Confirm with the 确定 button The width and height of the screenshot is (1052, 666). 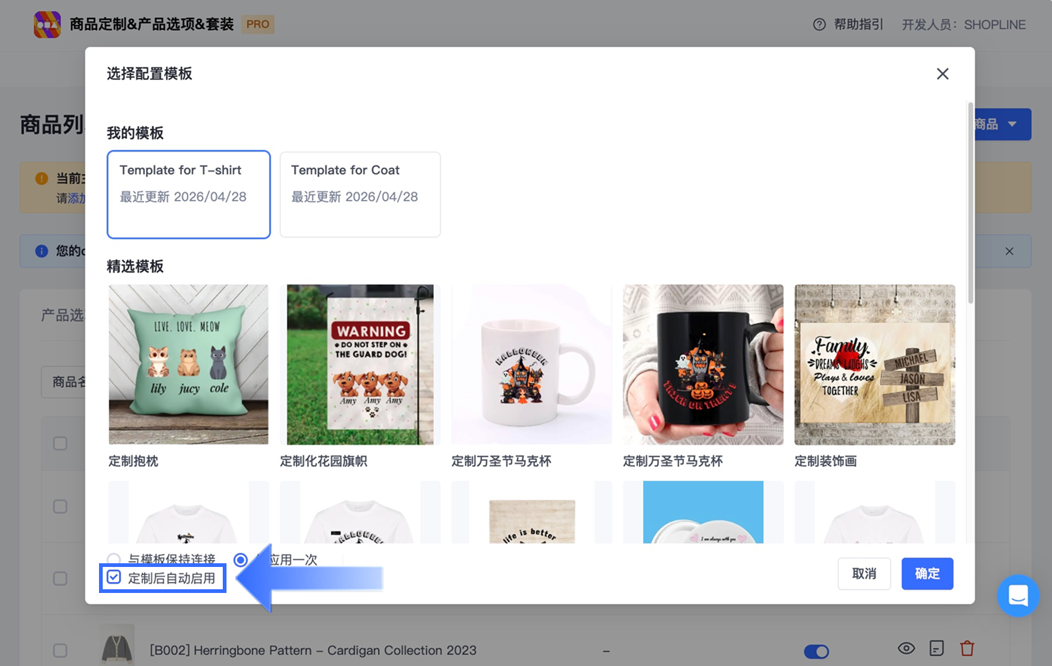[x=927, y=574]
